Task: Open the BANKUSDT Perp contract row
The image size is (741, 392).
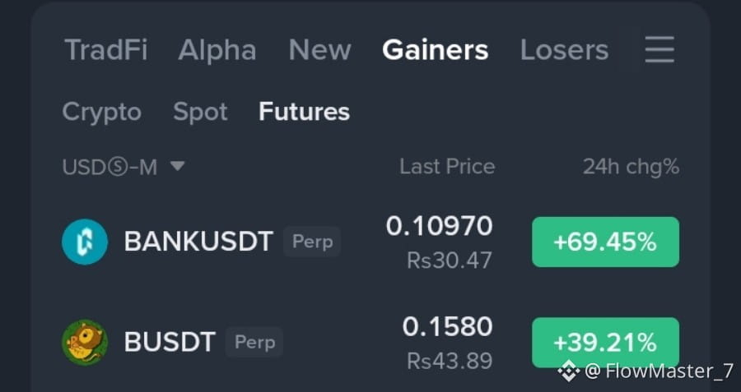Action: click(370, 242)
